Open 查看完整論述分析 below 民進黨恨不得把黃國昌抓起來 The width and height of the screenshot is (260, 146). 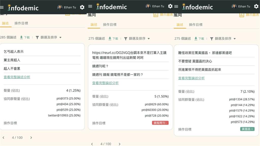click(x=191, y=78)
